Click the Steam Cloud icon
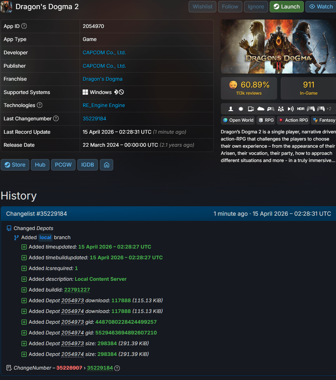 pyautogui.click(x=261, y=109)
